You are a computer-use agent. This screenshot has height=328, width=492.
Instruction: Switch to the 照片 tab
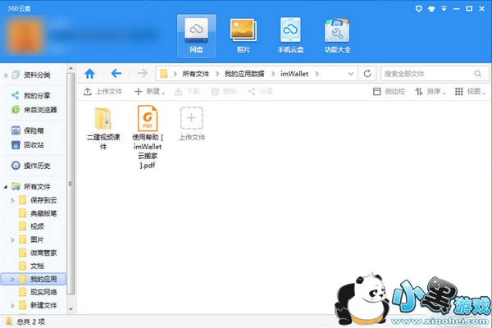pos(244,36)
